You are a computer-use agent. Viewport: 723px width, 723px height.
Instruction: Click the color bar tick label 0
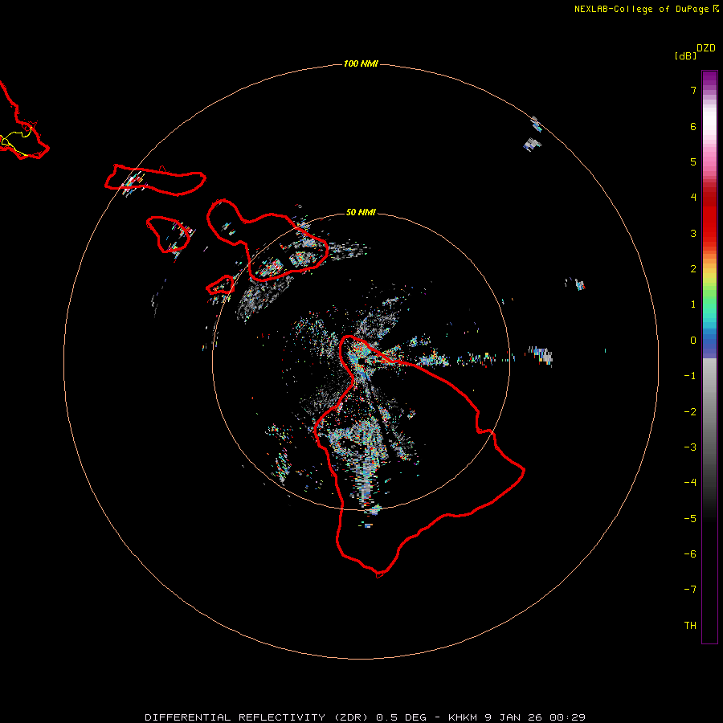693,341
